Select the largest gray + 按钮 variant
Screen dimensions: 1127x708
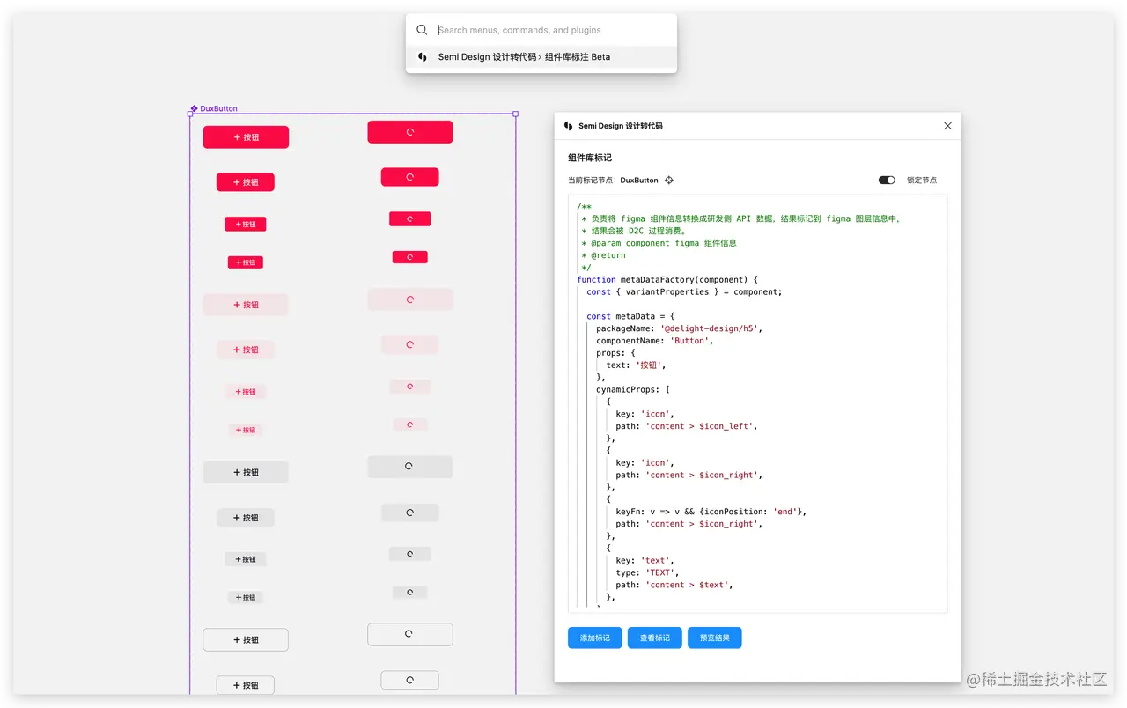246,472
